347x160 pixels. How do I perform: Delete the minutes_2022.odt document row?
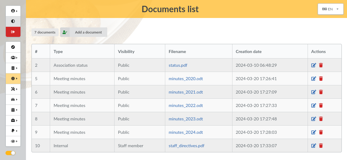(321, 105)
